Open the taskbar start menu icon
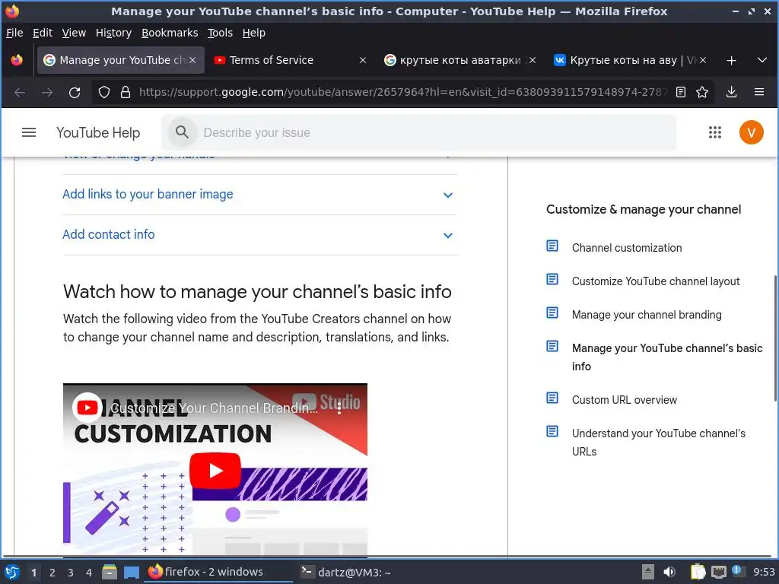 click(x=12, y=572)
